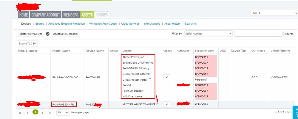Click the Auth Code column header

point(183,51)
